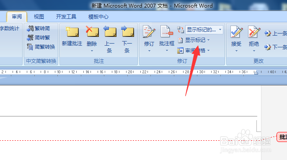Viewport: 287px width, 160px height.
Task: Click the 字数统计 button
Action: coord(9,28)
